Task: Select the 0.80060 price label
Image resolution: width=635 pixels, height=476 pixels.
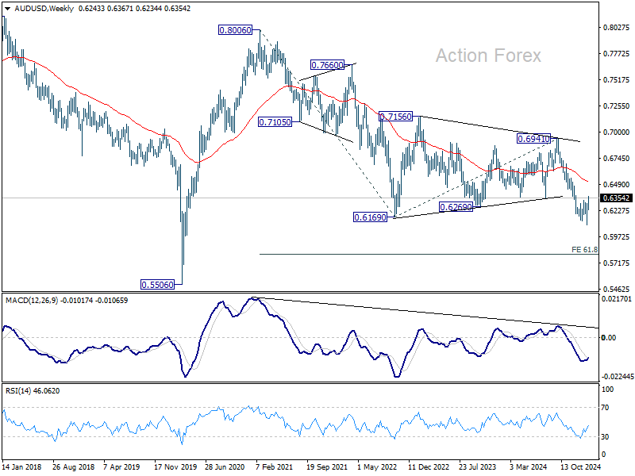Action: coord(235,30)
